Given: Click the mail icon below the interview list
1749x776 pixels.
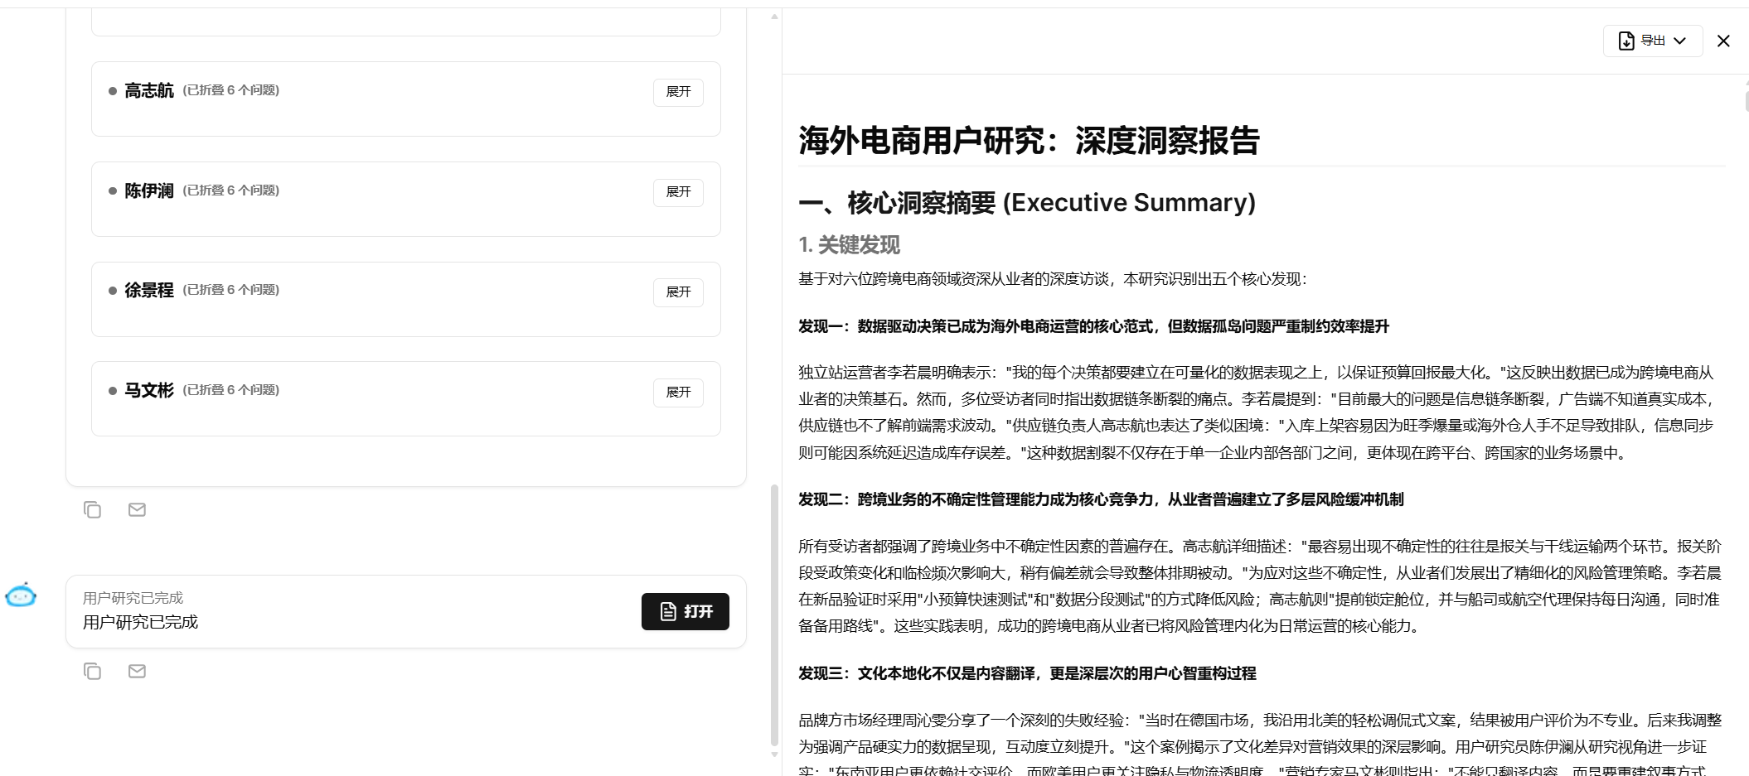Looking at the screenshot, I should 137,510.
